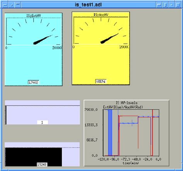Click the -120.0 x-axis label
The image size is (183, 171).
(x=103, y=159)
